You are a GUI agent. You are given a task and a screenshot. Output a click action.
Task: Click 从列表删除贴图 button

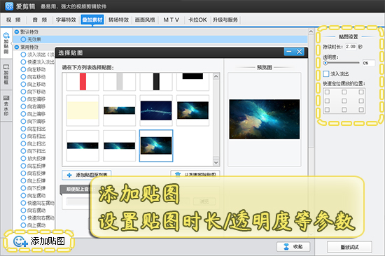[x=195, y=174]
